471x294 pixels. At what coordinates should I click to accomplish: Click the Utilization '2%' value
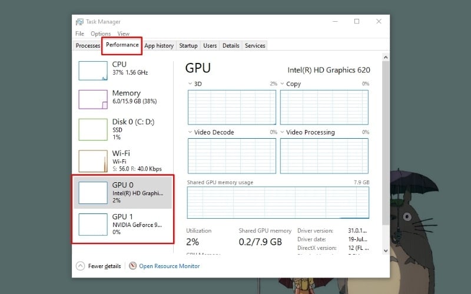pyautogui.click(x=193, y=242)
